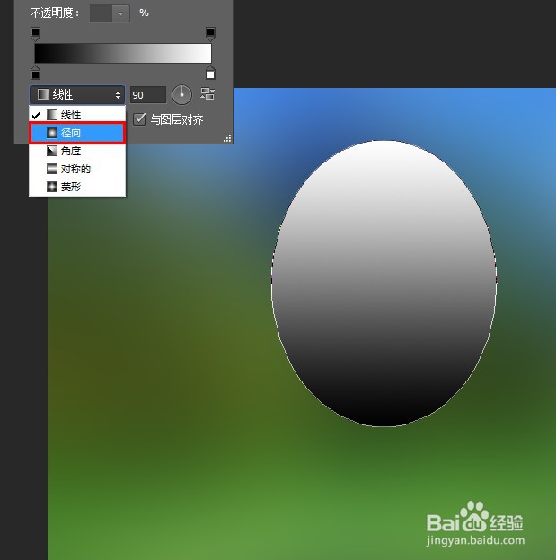Click the gray gradient ellipse on canvas

[384, 284]
